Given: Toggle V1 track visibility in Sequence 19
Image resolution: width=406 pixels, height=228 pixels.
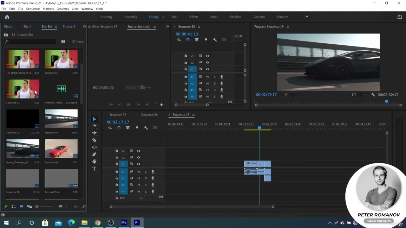Looking at the screenshot, I should pyautogui.click(x=139, y=164).
